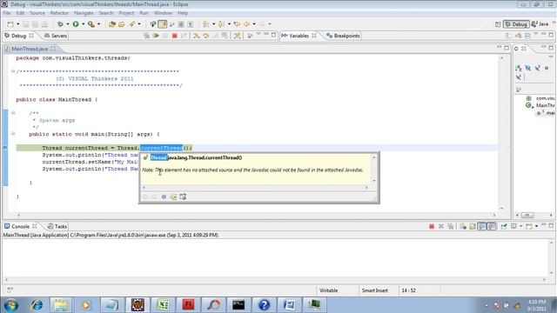Open Back history dropdown arrow

[x=254, y=24]
